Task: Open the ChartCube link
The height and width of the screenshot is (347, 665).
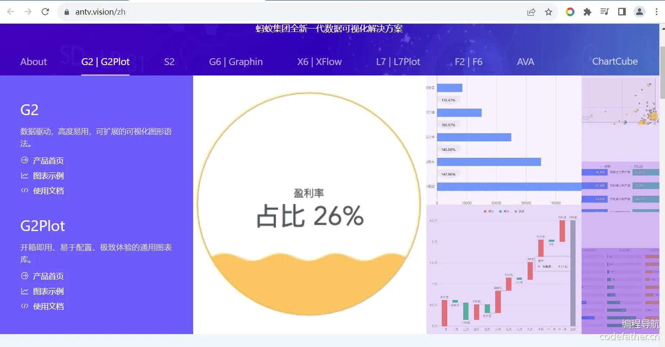Action: 615,61
